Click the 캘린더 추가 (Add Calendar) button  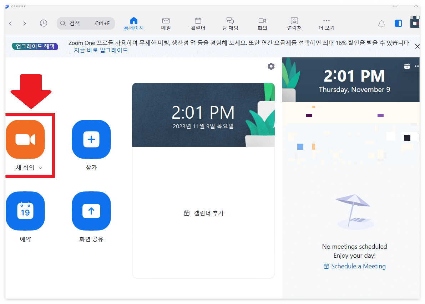point(203,213)
